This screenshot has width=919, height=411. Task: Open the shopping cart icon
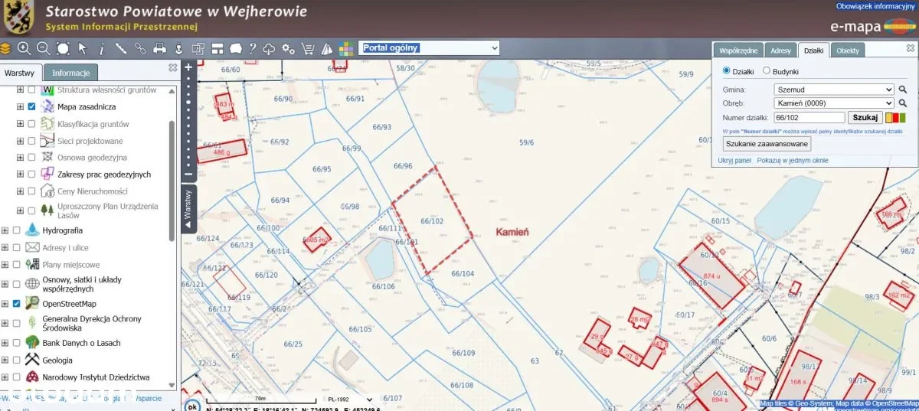(x=308, y=48)
